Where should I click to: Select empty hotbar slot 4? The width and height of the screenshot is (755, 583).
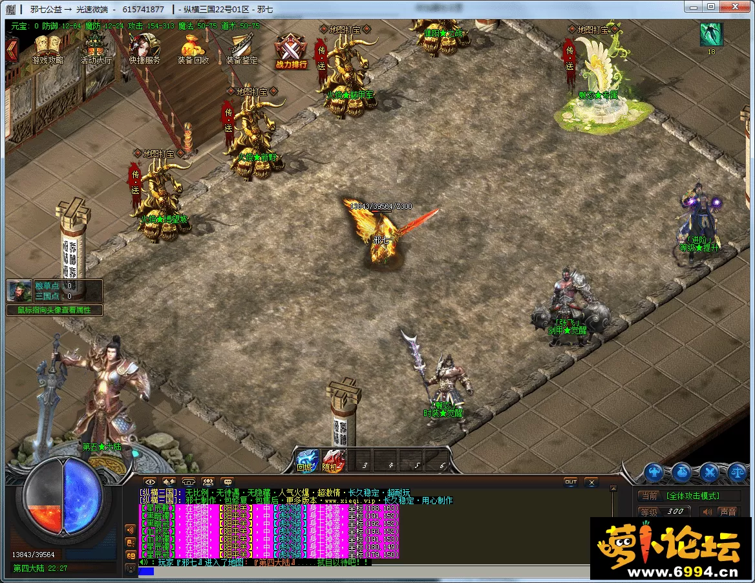386,461
